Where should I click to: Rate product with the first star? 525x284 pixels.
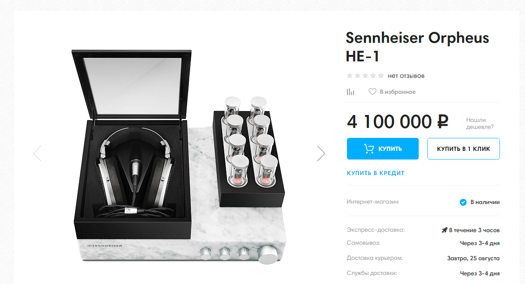(x=350, y=76)
